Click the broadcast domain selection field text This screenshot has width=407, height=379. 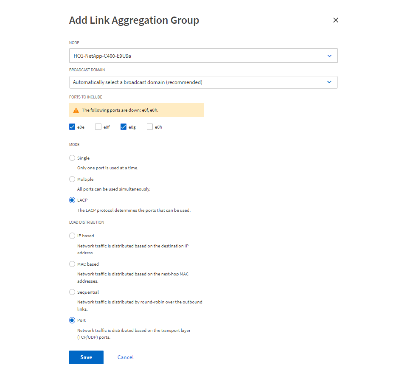138,82
